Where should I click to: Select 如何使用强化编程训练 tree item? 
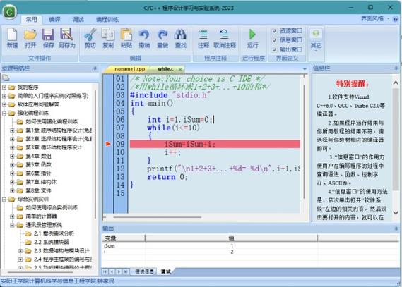(x=52, y=121)
